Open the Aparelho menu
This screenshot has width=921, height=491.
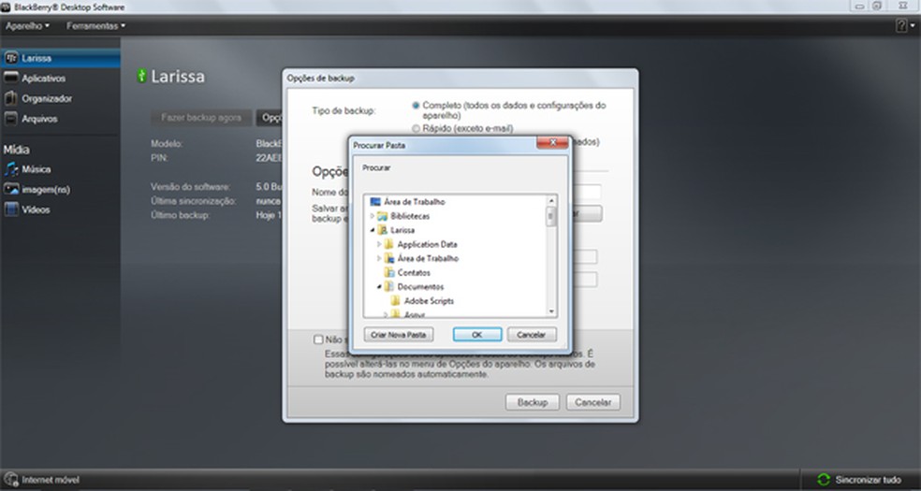(27, 26)
